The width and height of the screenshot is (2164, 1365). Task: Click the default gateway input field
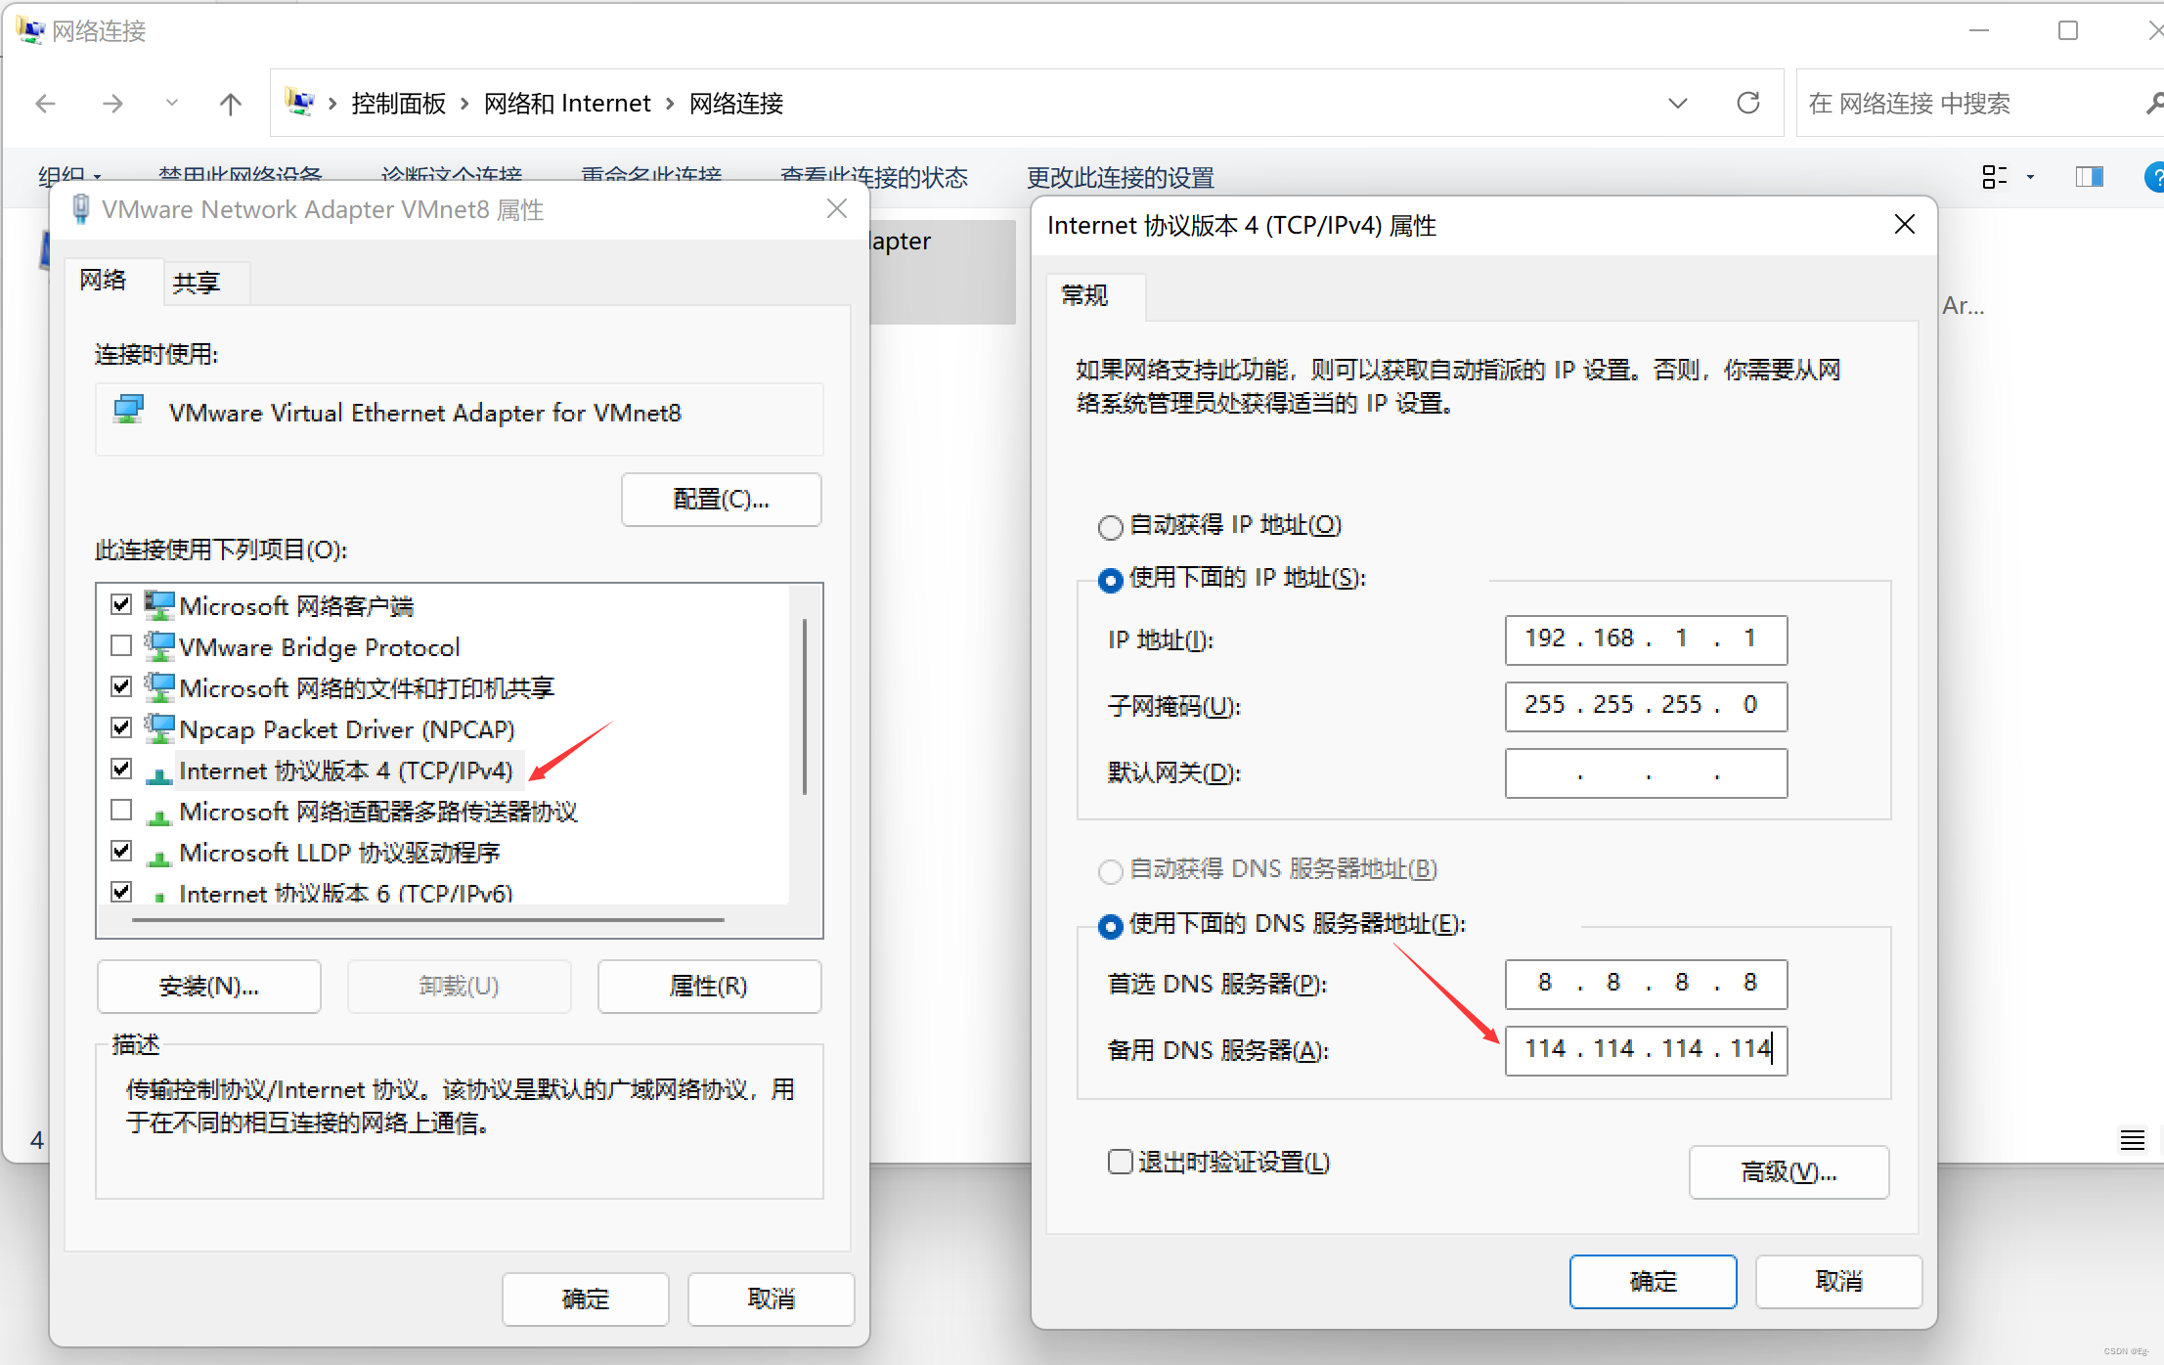[x=1646, y=773]
